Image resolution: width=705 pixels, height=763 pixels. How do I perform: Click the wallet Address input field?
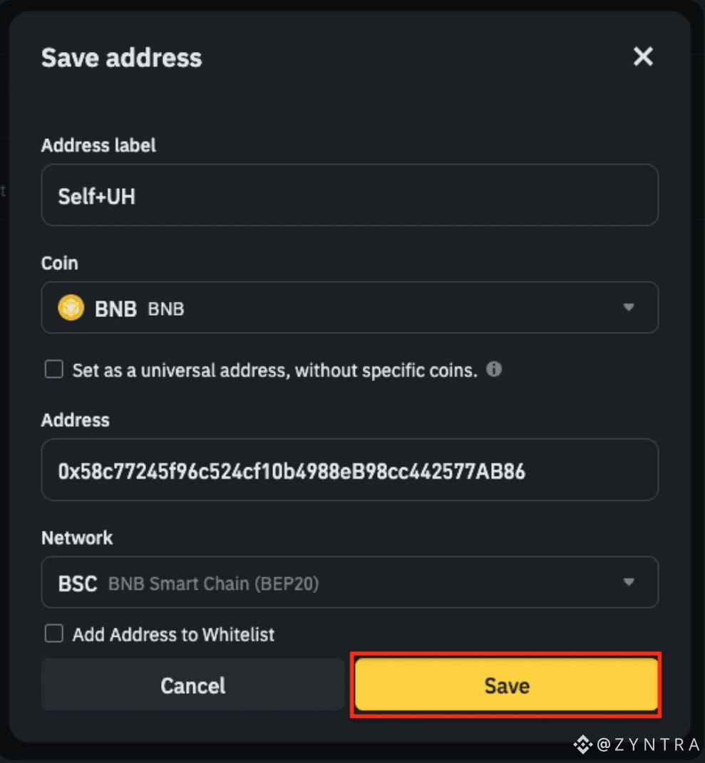pos(349,469)
